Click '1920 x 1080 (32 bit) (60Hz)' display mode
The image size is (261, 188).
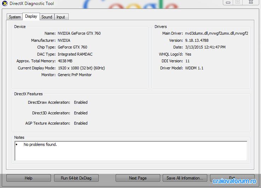(81, 68)
